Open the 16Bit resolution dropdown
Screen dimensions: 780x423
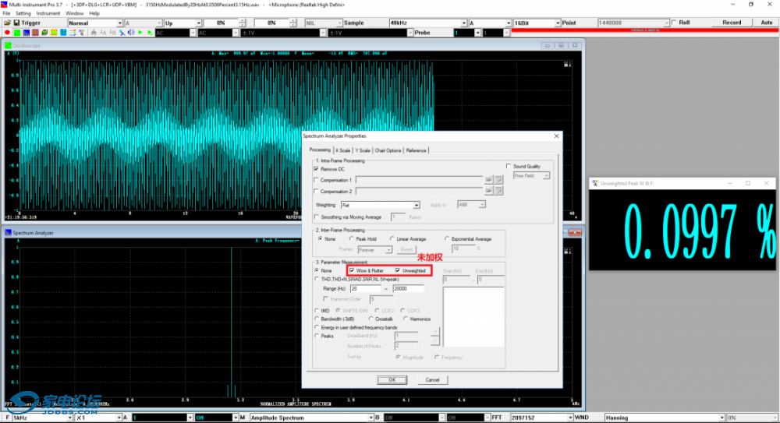click(557, 23)
